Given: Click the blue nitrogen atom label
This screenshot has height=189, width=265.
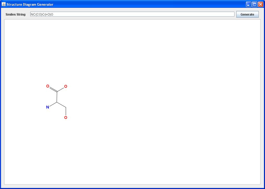Looking at the screenshot, I should 48,107.
